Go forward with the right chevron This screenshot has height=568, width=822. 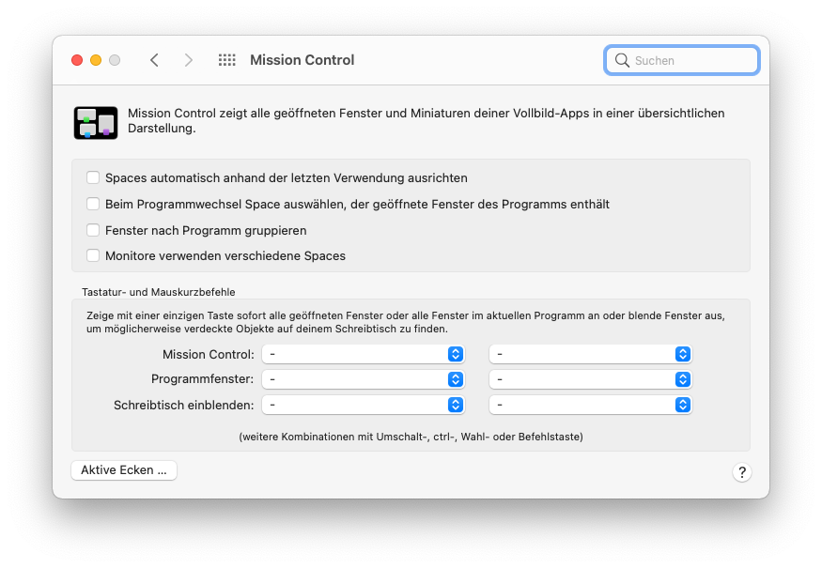click(x=189, y=60)
